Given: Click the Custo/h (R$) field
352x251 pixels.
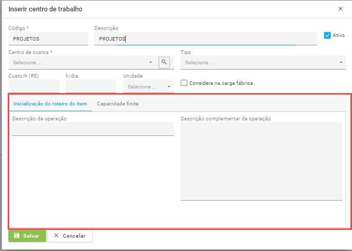Looking at the screenshot, I should click(x=34, y=86).
